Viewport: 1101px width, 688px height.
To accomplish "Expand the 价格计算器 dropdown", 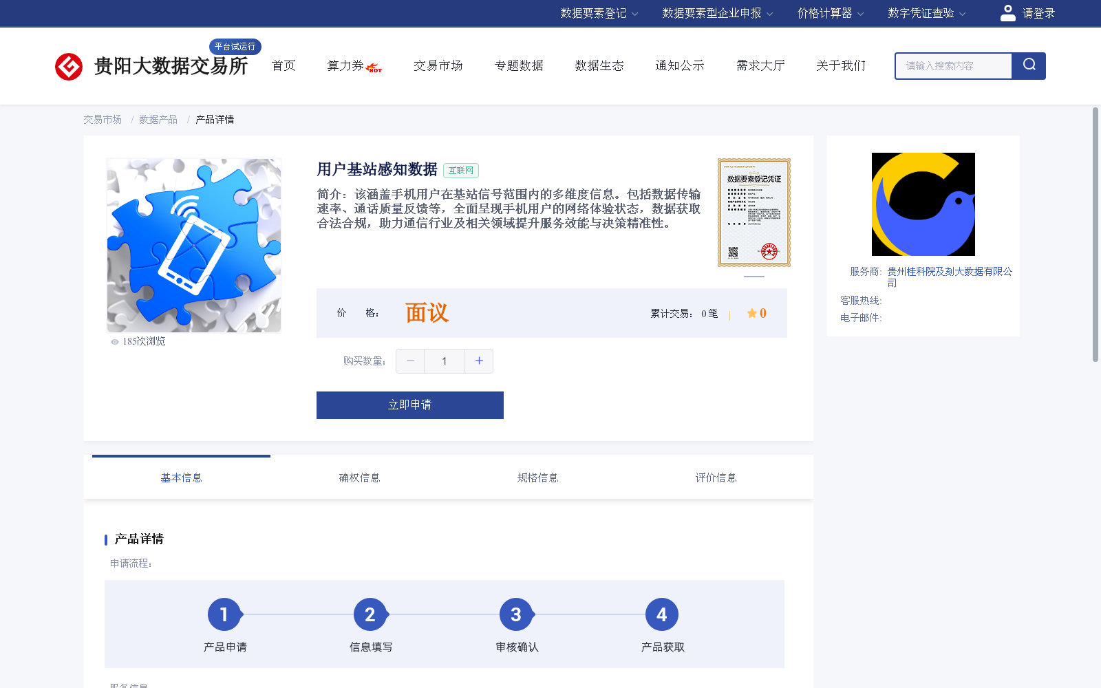I will (831, 13).
